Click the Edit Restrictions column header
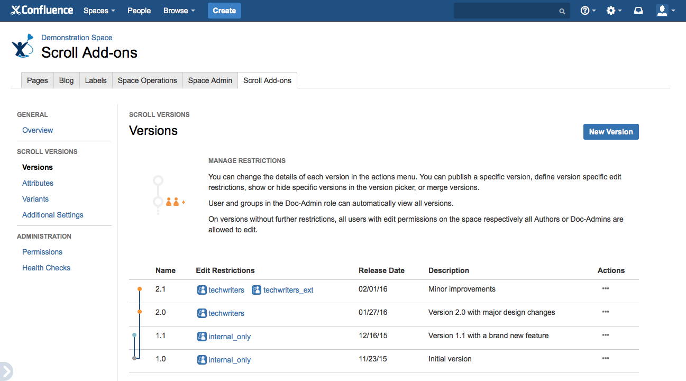This screenshot has width=686, height=381. pyautogui.click(x=225, y=270)
